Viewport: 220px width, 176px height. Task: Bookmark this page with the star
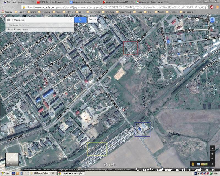click(206, 7)
